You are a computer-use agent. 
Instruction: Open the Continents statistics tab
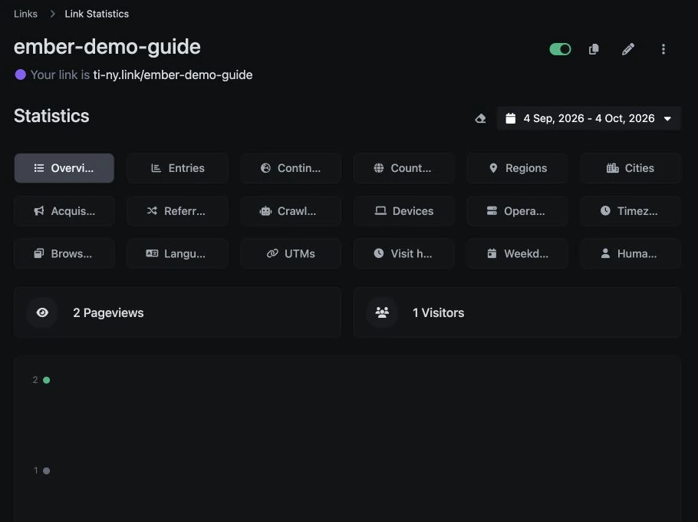pyautogui.click(x=291, y=168)
